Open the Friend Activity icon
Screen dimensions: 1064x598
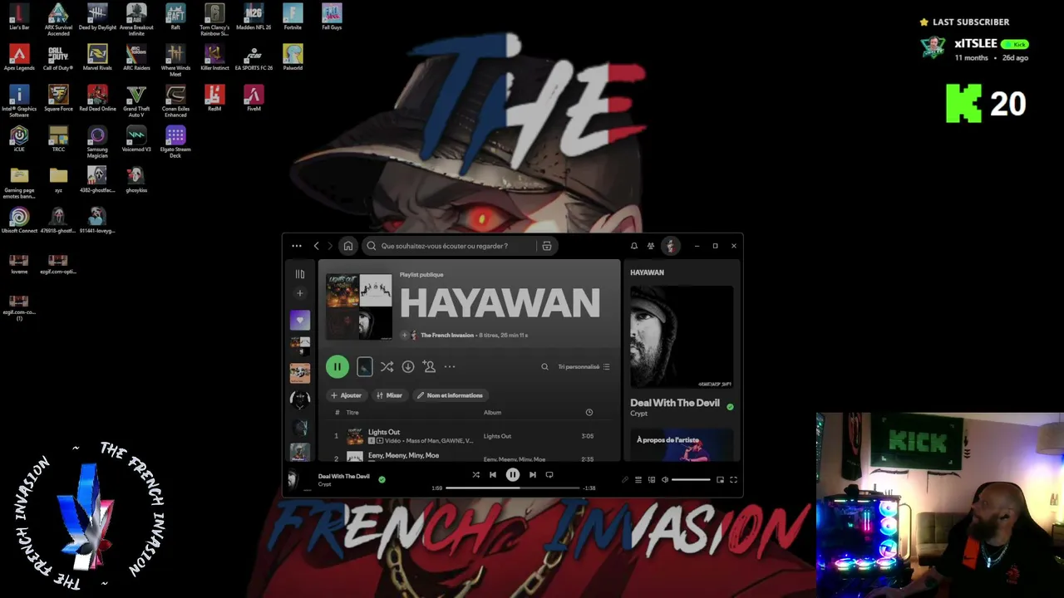[651, 246]
